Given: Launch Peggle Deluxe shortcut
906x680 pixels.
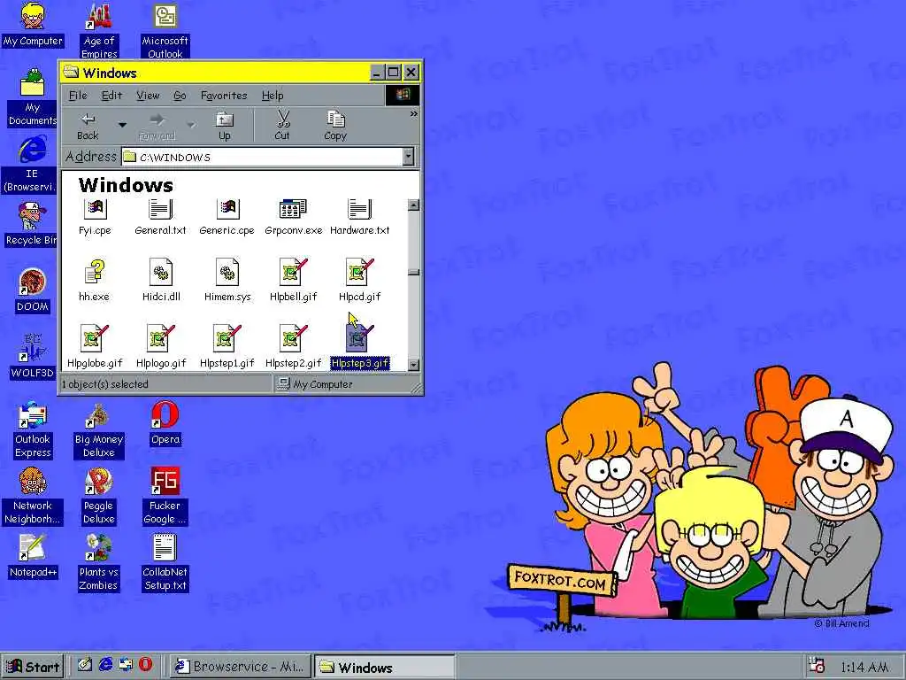Looking at the screenshot, I should pos(99,496).
